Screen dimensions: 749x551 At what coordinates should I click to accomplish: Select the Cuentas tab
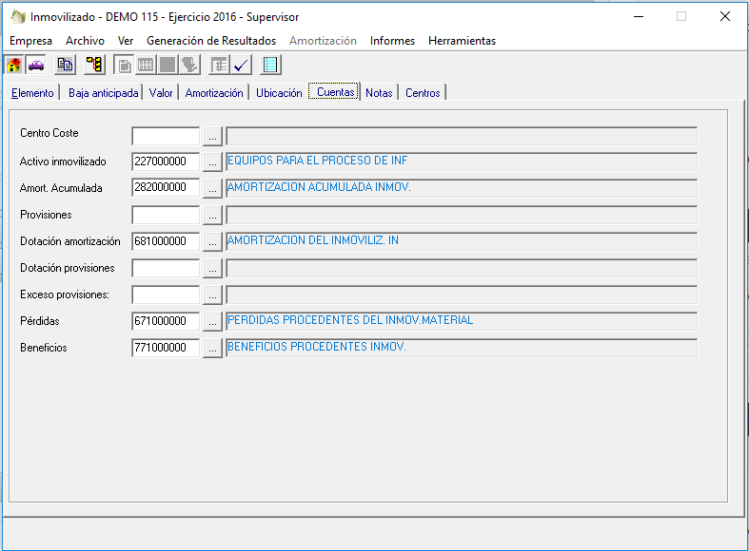point(335,92)
